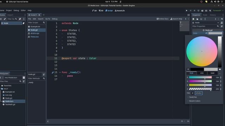Viewport: 225px width, 126px height.
Task: Toggle FileSystem split mode icon
Action: [24, 78]
